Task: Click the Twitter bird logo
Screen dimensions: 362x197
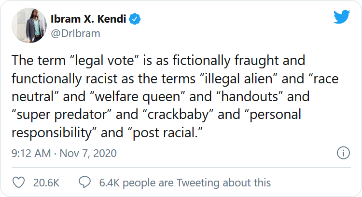Action: tap(342, 16)
